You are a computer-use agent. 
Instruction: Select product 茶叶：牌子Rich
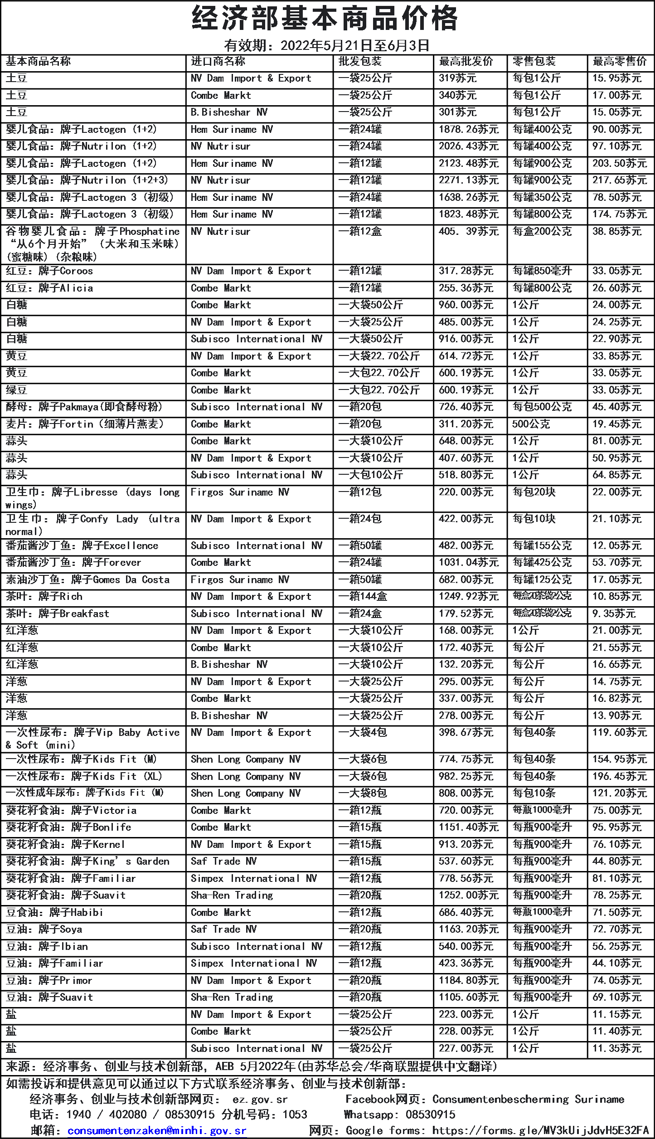pos(44,596)
